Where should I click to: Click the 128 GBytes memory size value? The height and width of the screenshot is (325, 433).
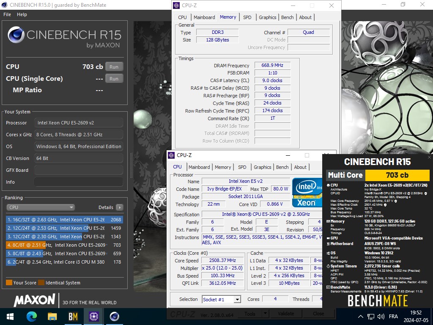217,40
